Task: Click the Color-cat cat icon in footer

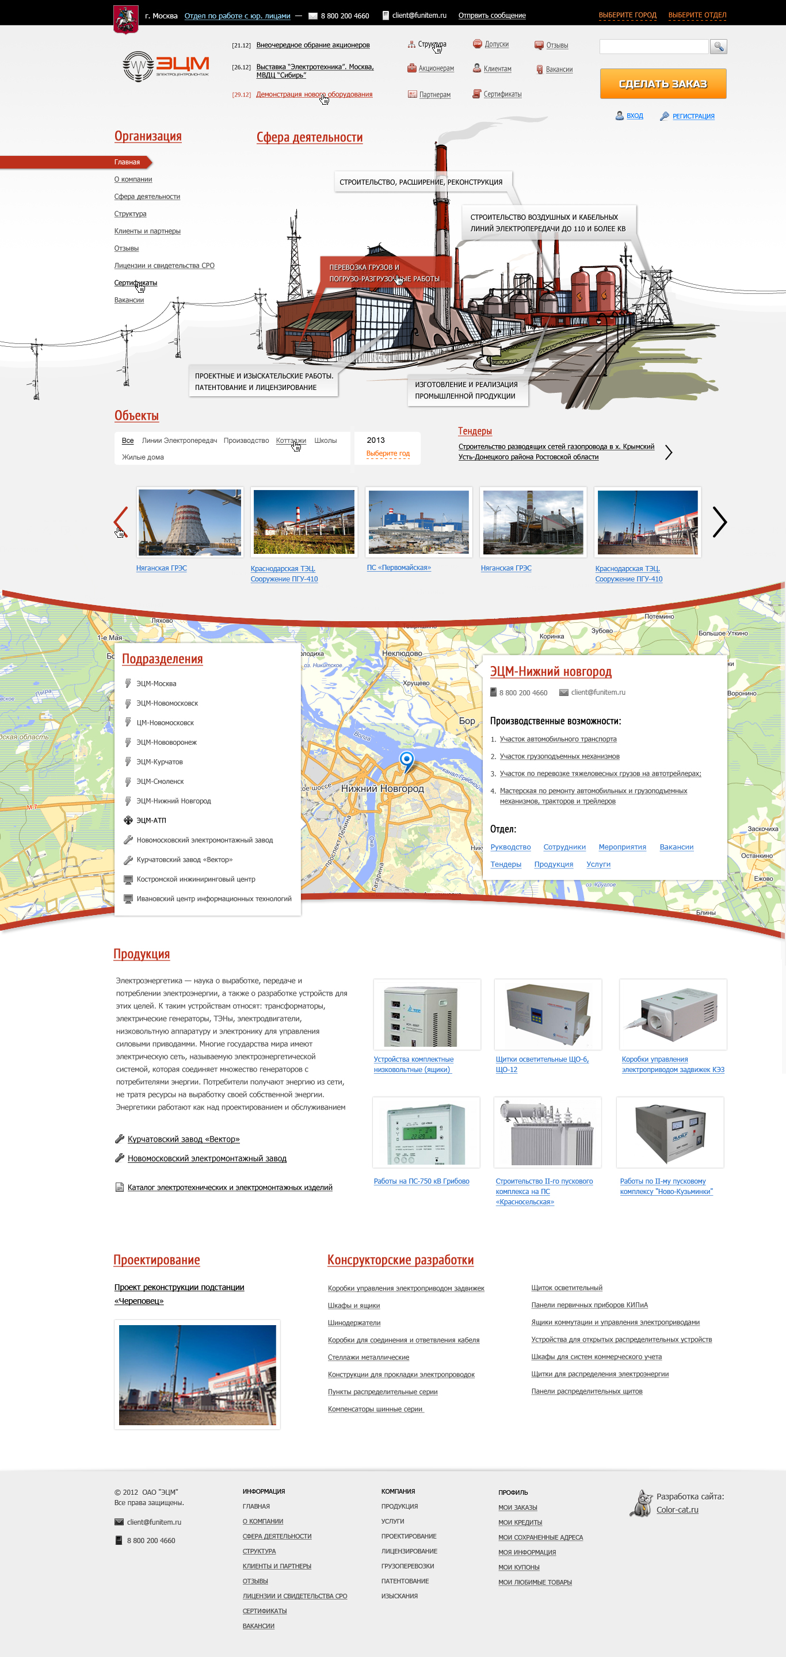Action: pyautogui.click(x=640, y=1503)
